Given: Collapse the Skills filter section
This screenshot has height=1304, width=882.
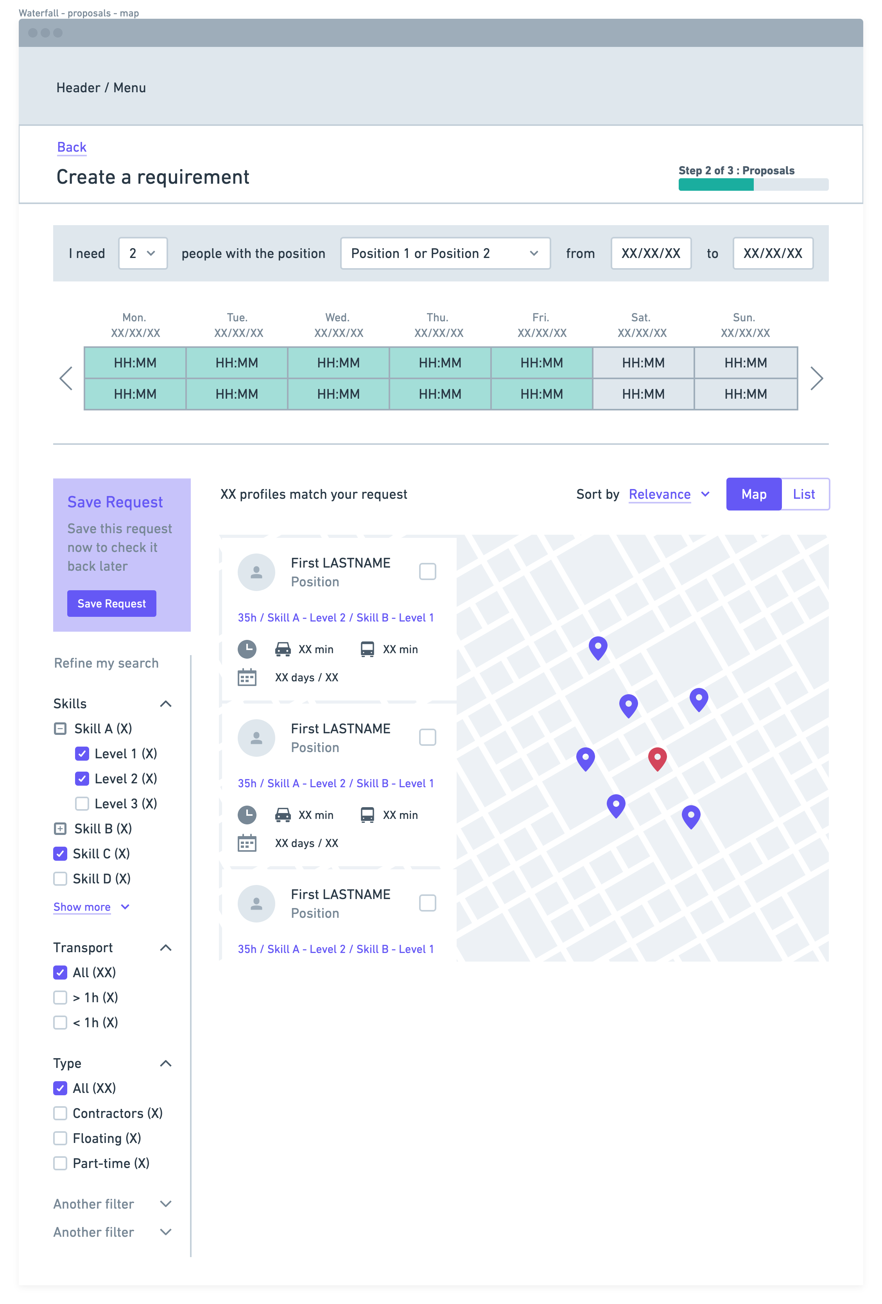Looking at the screenshot, I should (165, 704).
